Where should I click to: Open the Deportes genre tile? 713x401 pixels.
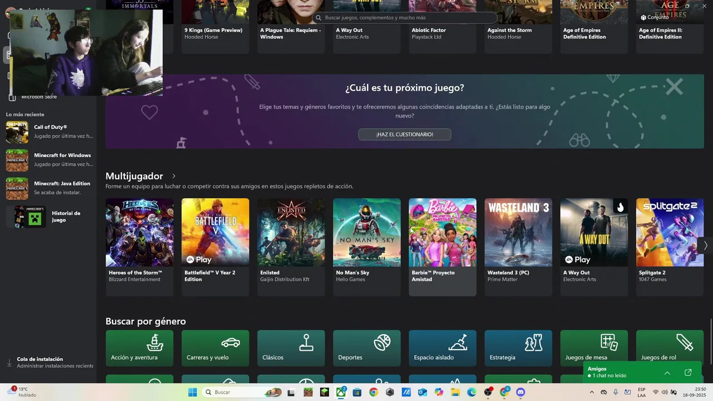coord(367,348)
